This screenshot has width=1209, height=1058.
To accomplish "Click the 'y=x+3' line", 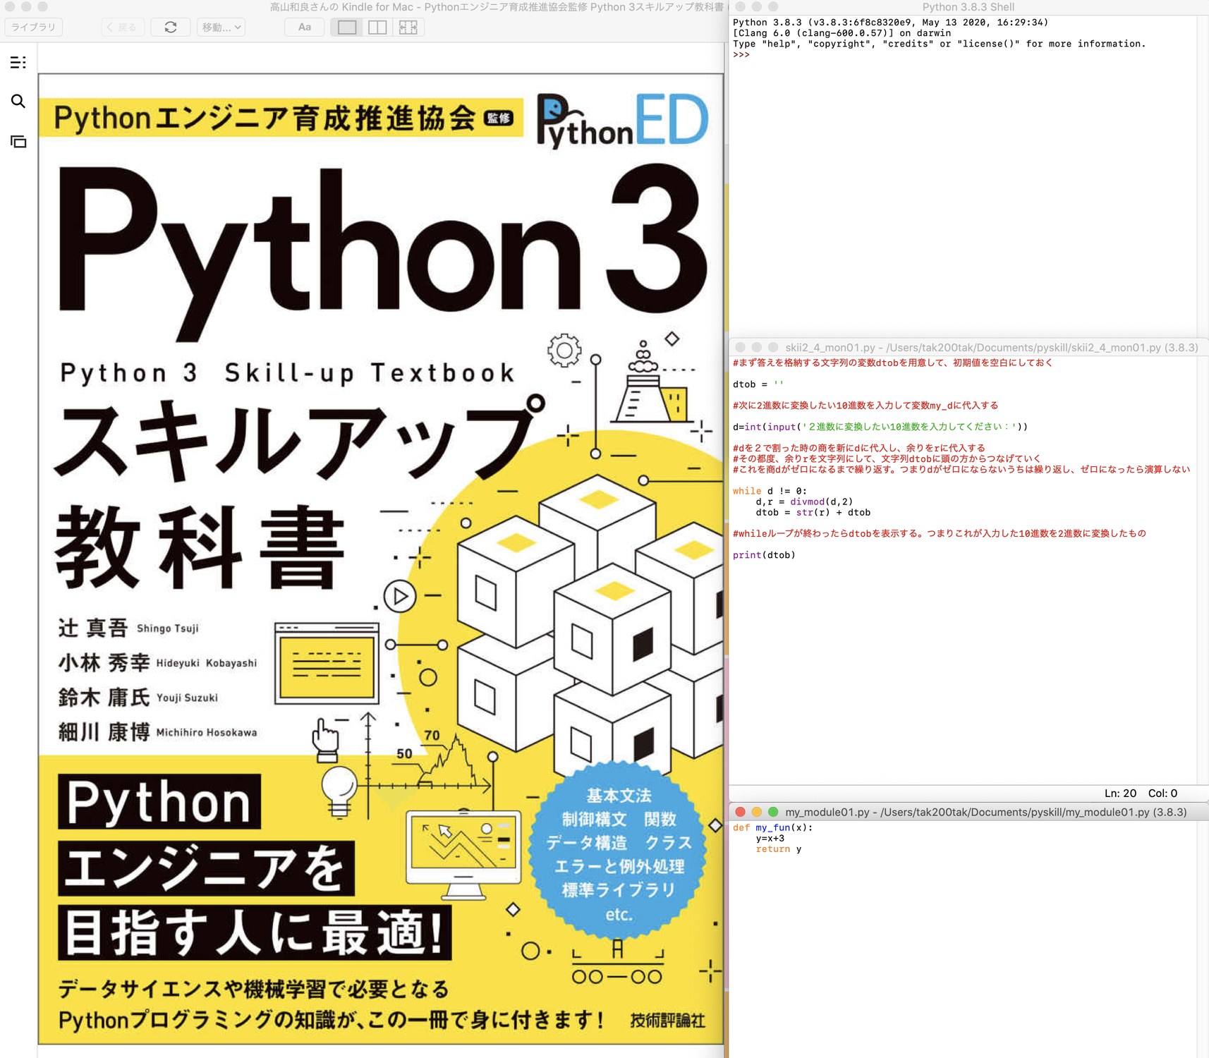I will click(770, 839).
